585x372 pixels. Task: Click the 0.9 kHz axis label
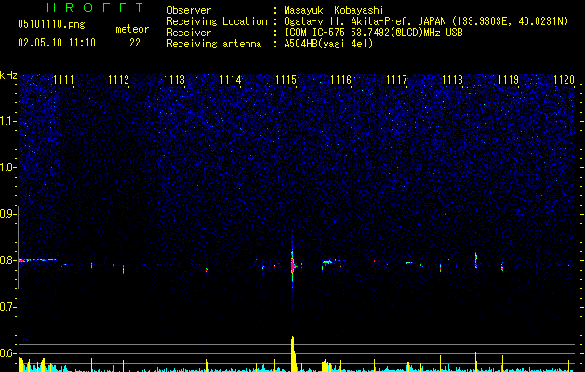click(x=7, y=214)
